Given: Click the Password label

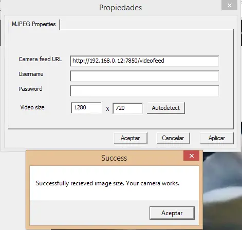Looking at the screenshot, I should pos(30,89).
